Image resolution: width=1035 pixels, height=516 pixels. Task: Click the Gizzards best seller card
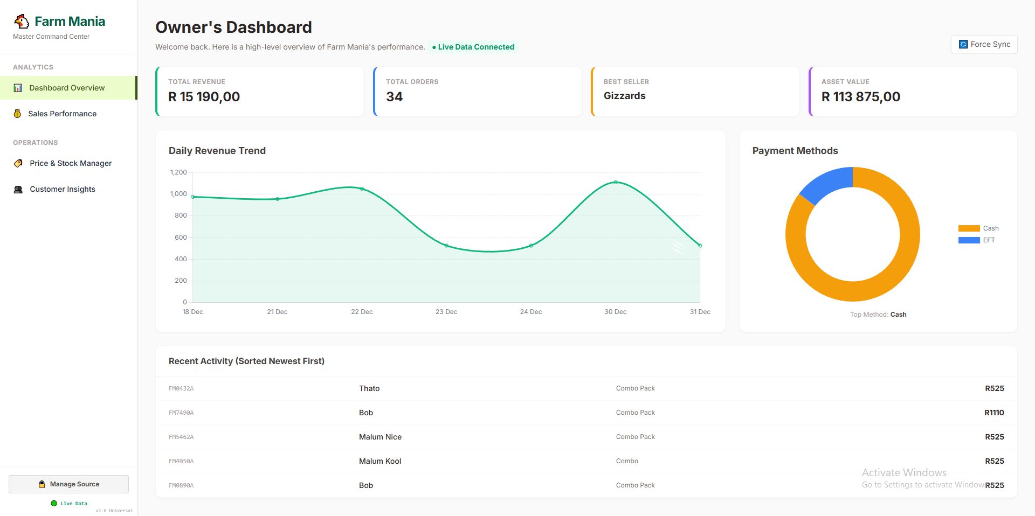pos(695,91)
